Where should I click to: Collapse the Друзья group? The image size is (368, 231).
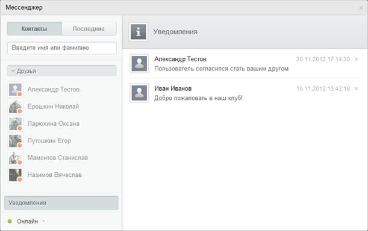click(61, 71)
